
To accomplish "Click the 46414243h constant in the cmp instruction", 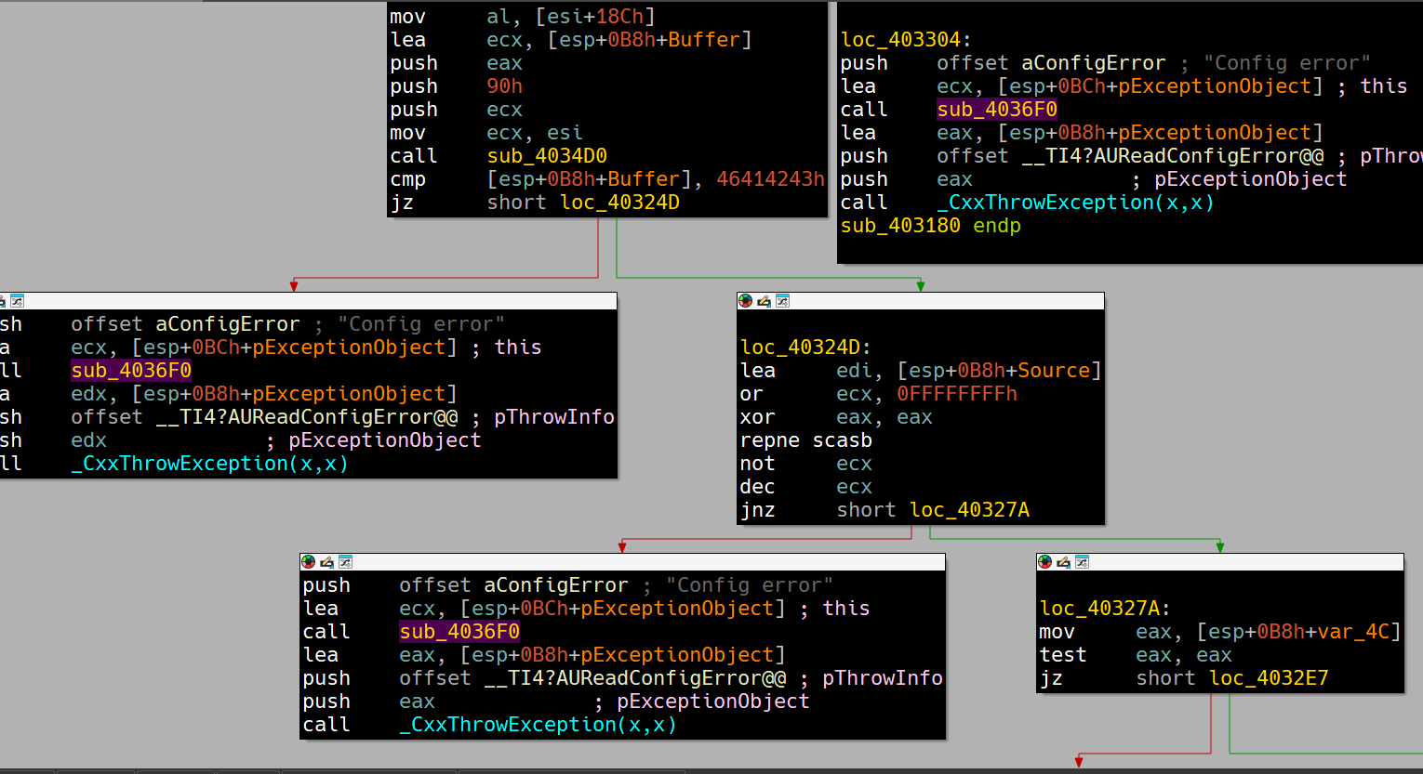I will coord(769,179).
